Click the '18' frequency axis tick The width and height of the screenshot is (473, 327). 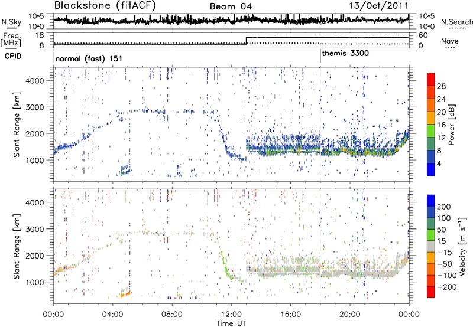click(x=40, y=35)
